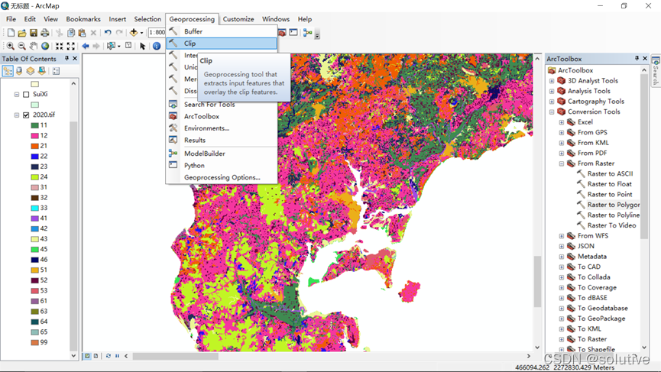
Task: Click the map scale input box
Action: (x=157, y=32)
